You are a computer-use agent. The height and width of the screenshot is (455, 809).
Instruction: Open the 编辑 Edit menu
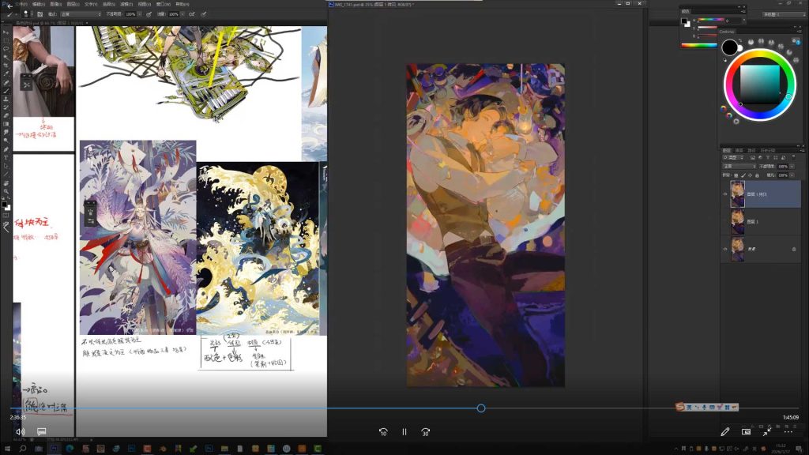tap(39, 4)
